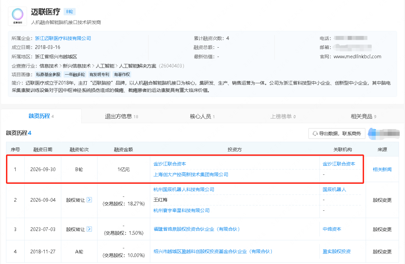Click the A轮 round cell
405x264 pixels.
79,252
